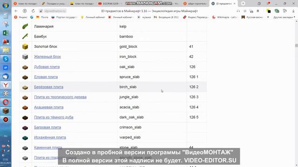Open the Другие закладки dropdown
298x167 pixels.
[284, 17]
